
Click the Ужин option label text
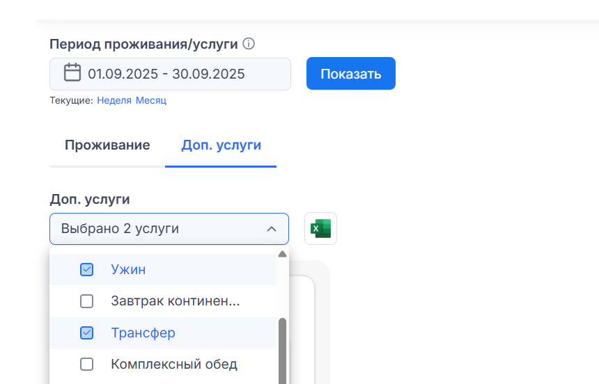tap(128, 269)
